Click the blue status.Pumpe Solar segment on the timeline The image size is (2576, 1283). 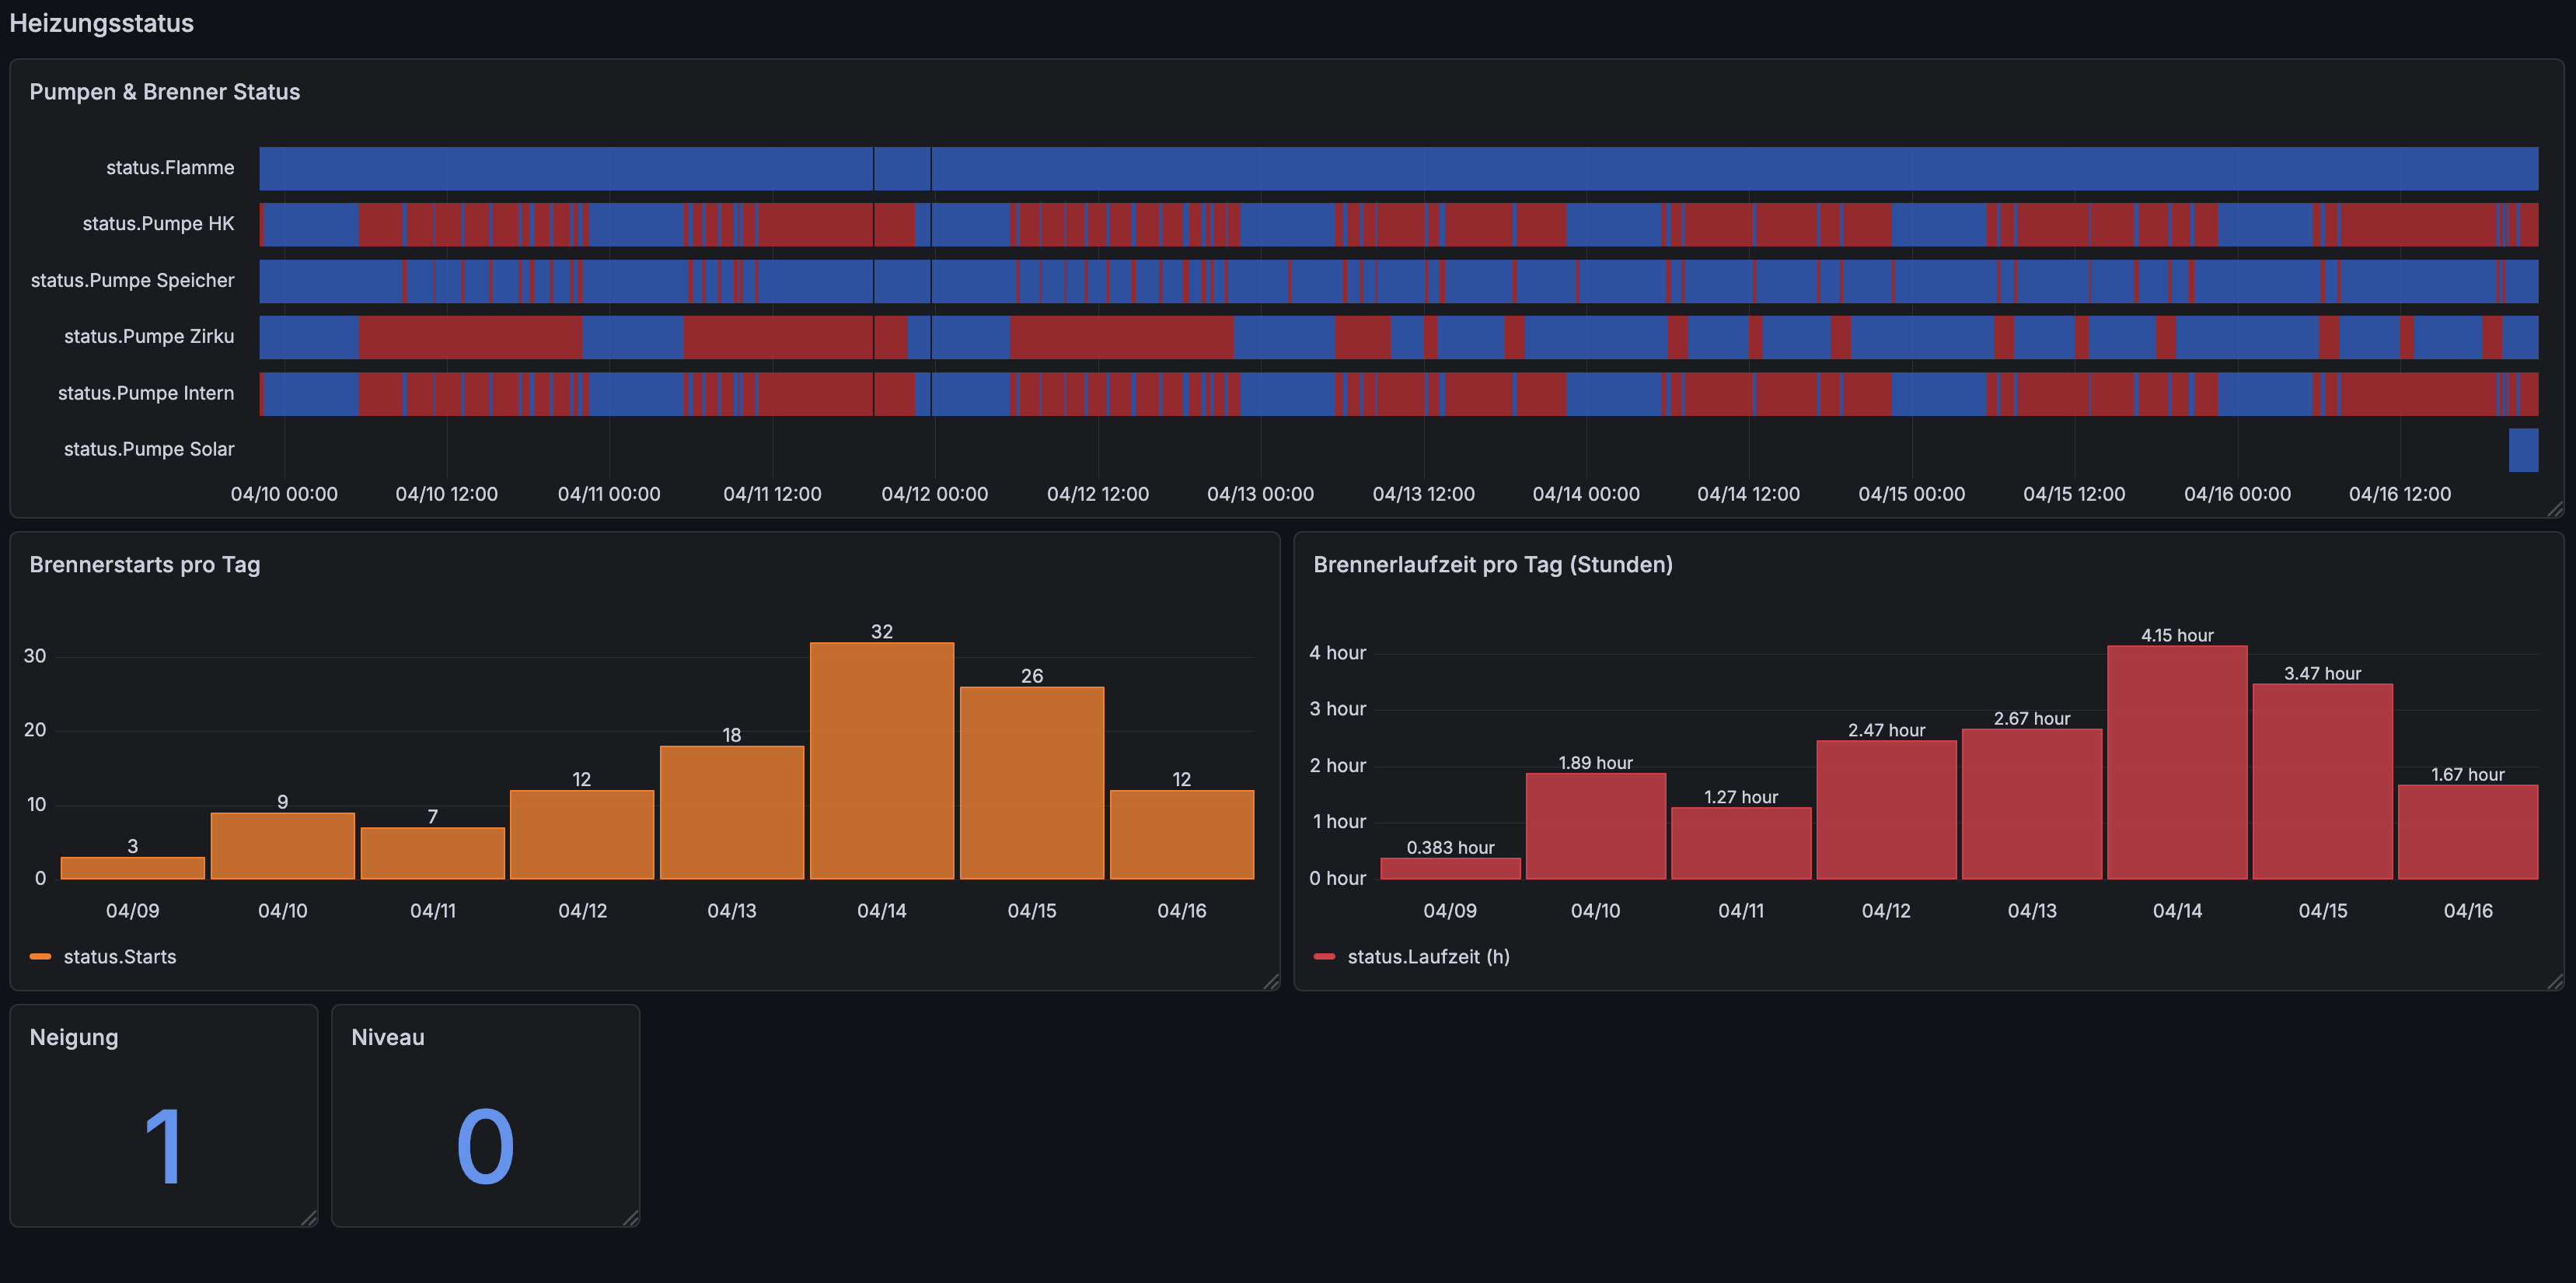point(2522,450)
